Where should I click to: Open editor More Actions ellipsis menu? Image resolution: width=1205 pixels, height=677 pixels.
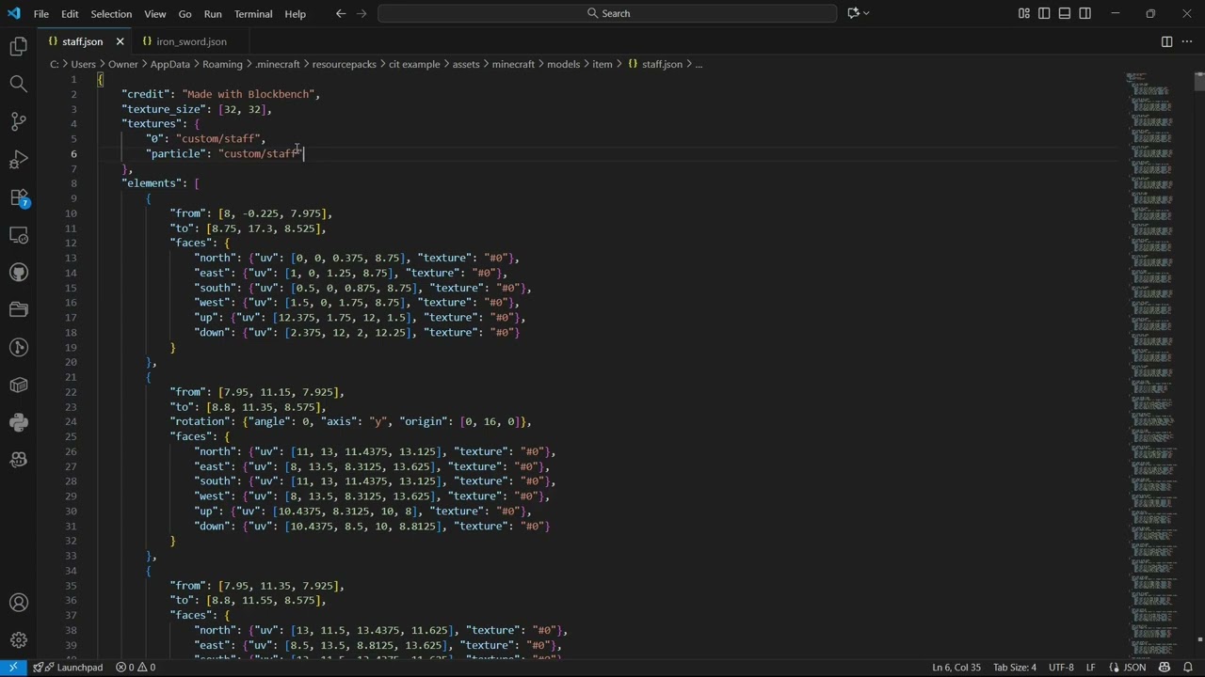(1187, 41)
